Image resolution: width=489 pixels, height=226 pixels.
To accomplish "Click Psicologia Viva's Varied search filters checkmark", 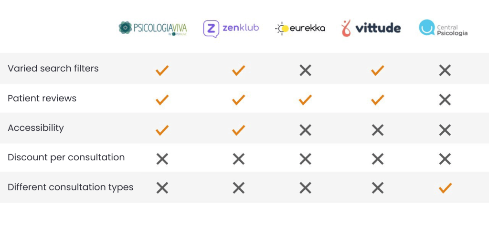I will coord(162,71).
